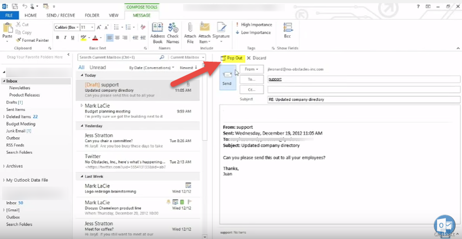Click the To... recipients button
Screen dimensions: 462x239
(x=251, y=79)
